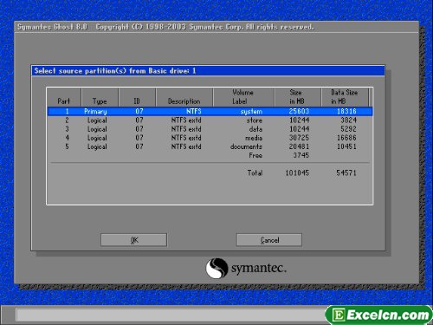
Task: Click the 3824 data size value
Action: click(x=349, y=120)
